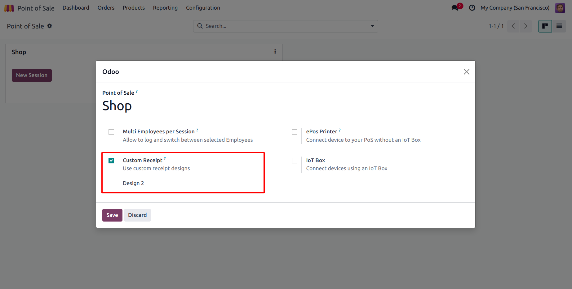
Task: Tick the IoT Box checkbox
Action: point(295,161)
